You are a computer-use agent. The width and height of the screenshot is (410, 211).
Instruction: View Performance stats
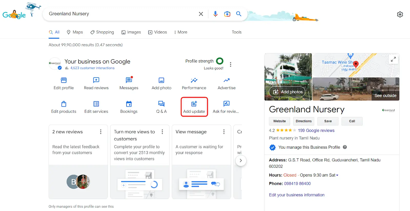(x=194, y=84)
